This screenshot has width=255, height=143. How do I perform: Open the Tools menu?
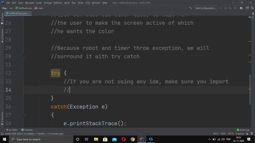[80, 3]
